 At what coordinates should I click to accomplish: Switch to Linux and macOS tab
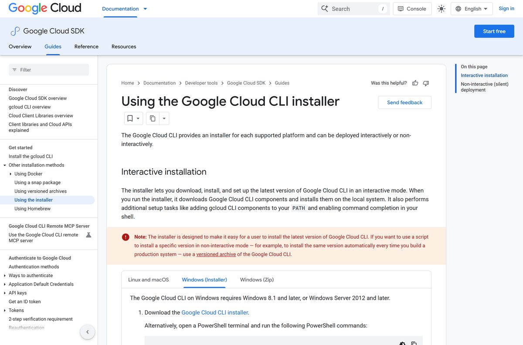point(148,280)
